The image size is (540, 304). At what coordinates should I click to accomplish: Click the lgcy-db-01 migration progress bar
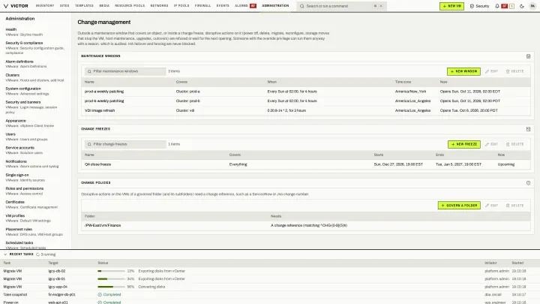pyautogui.click(x=111, y=278)
